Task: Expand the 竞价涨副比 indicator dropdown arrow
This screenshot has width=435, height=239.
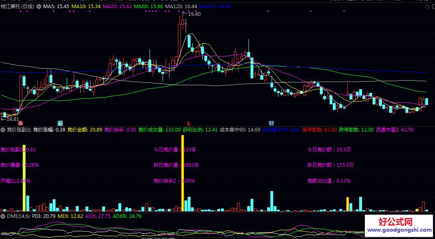Action: click(3, 129)
